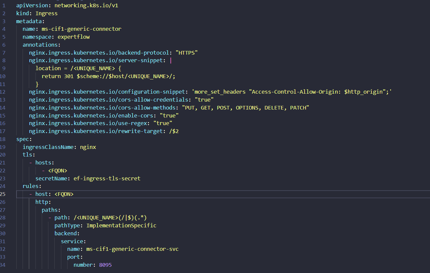
Task: Place cursor on the word Ingress
Action: tap(46, 14)
